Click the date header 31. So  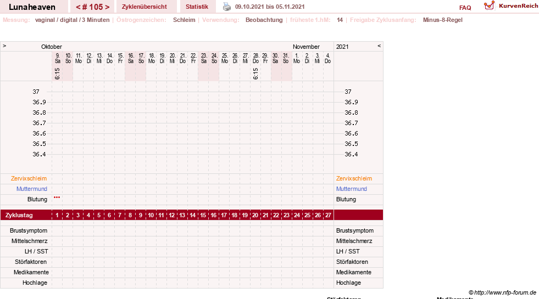point(286,58)
